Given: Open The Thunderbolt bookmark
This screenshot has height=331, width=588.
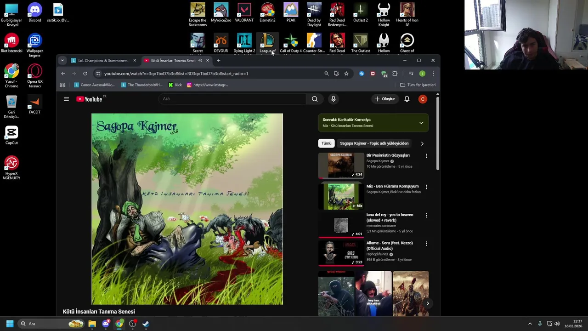Looking at the screenshot, I should [142, 85].
